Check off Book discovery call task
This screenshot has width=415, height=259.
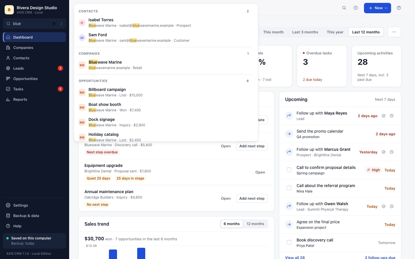(x=289, y=242)
